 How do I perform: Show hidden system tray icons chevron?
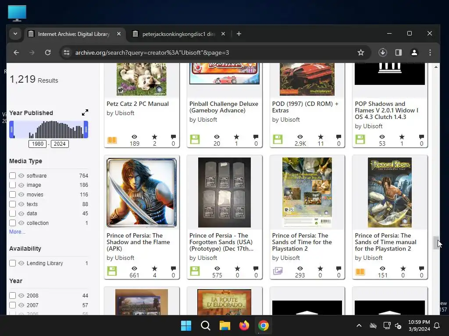pyautogui.click(x=359, y=325)
